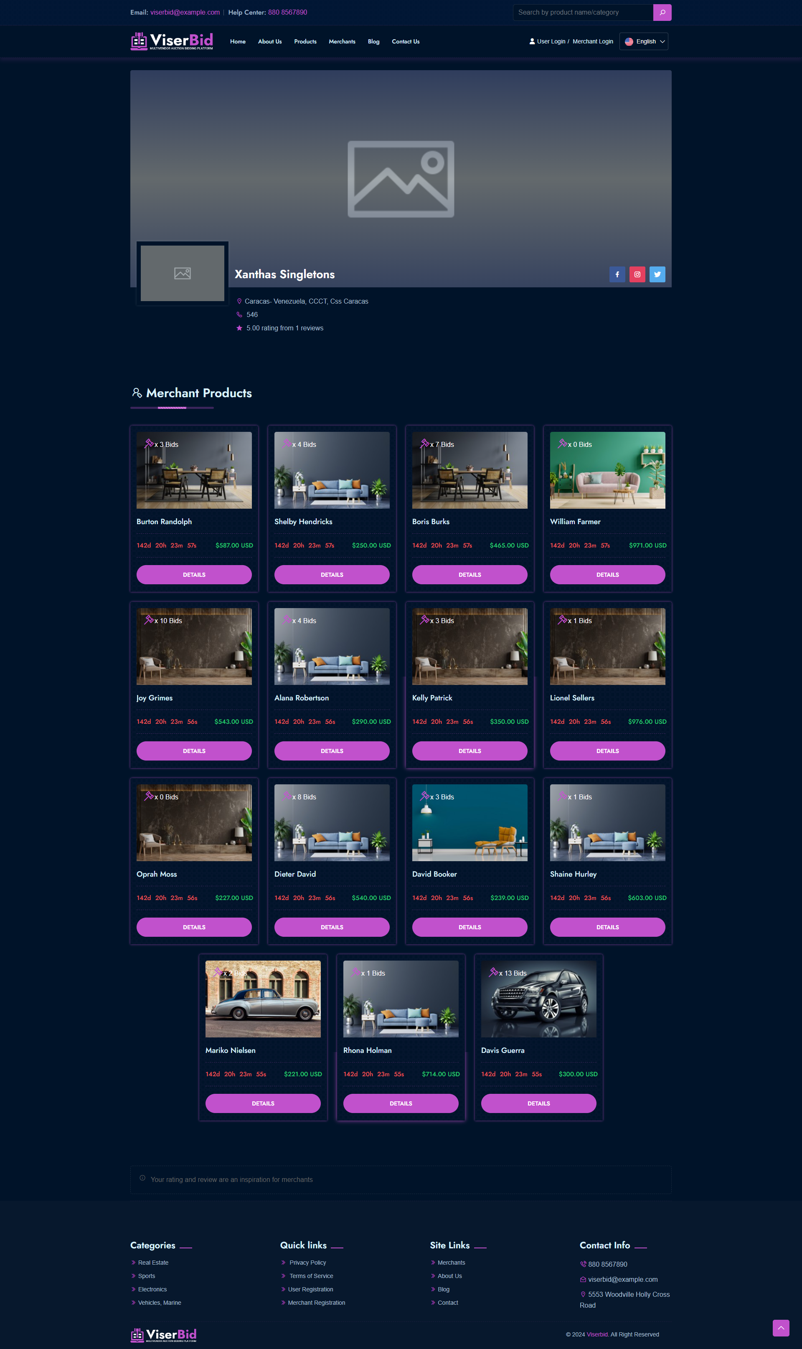Click Details for Burton Randolph product
The height and width of the screenshot is (1349, 802).
coord(194,574)
